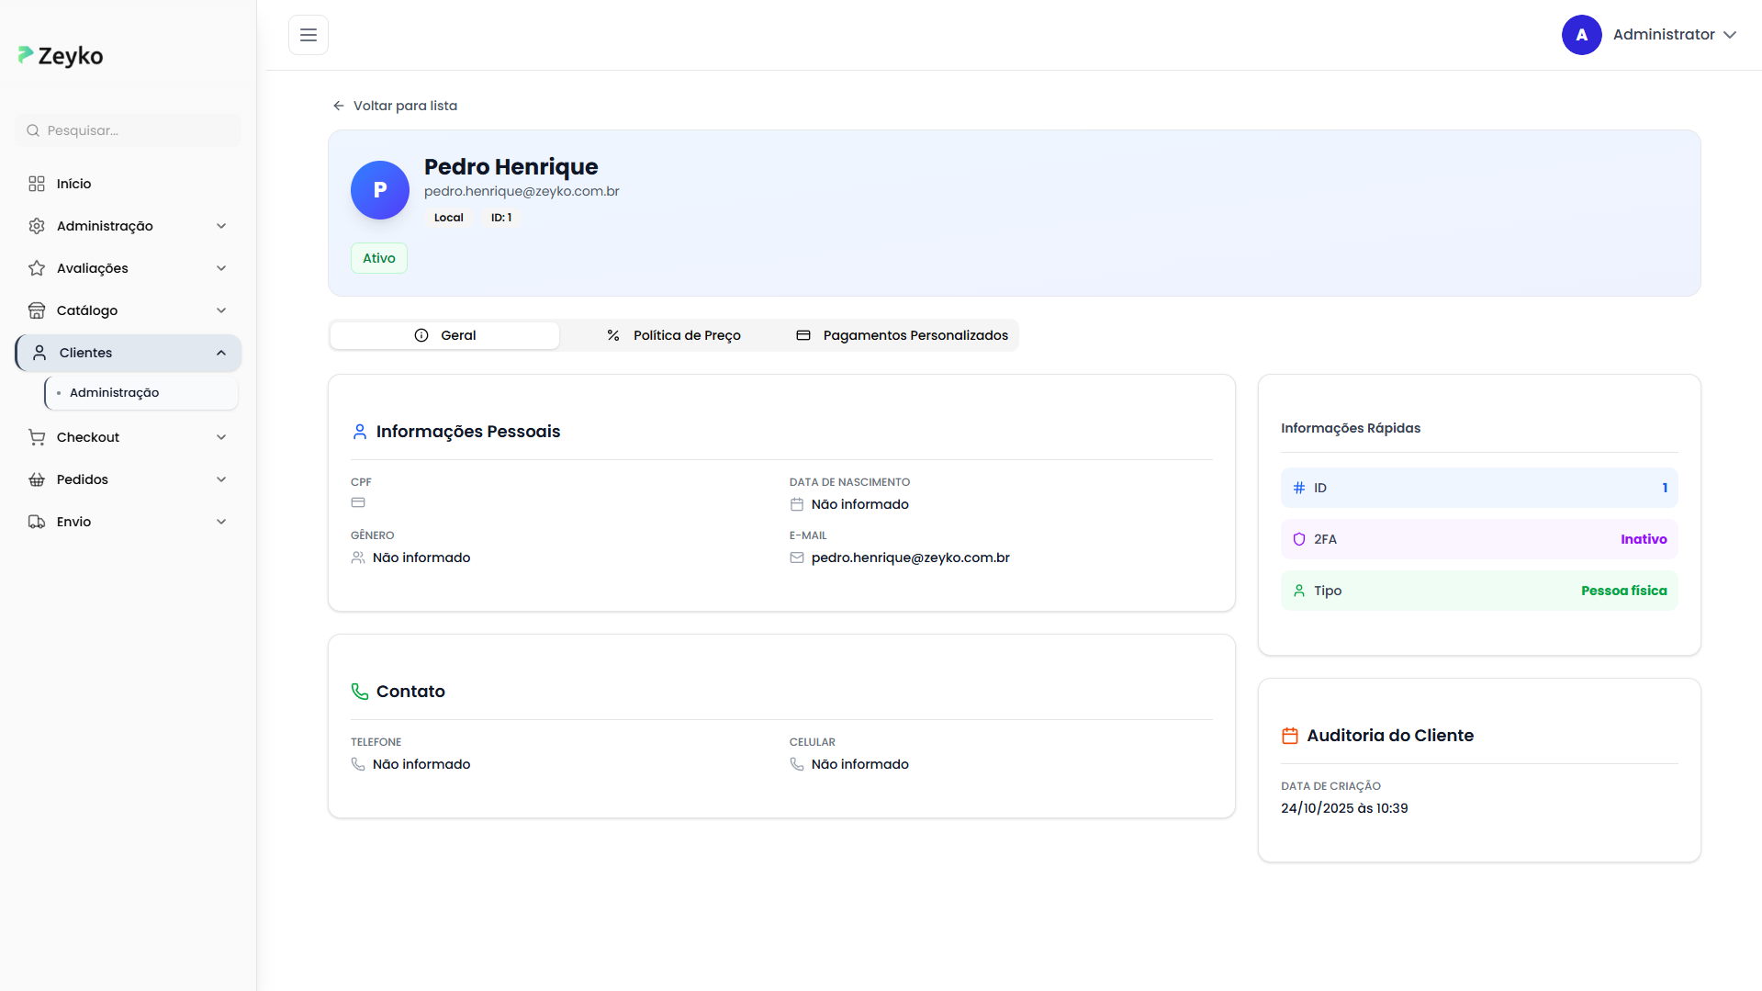Open the Pagamentos Personalizados tab
The height and width of the screenshot is (991, 1762).
point(902,335)
